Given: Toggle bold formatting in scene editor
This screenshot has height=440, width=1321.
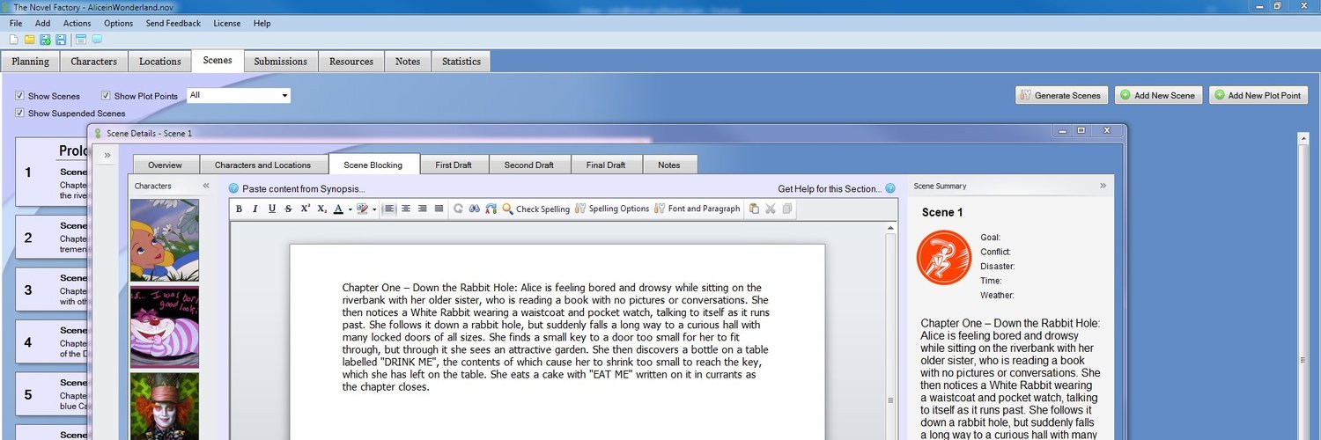Looking at the screenshot, I should point(239,209).
